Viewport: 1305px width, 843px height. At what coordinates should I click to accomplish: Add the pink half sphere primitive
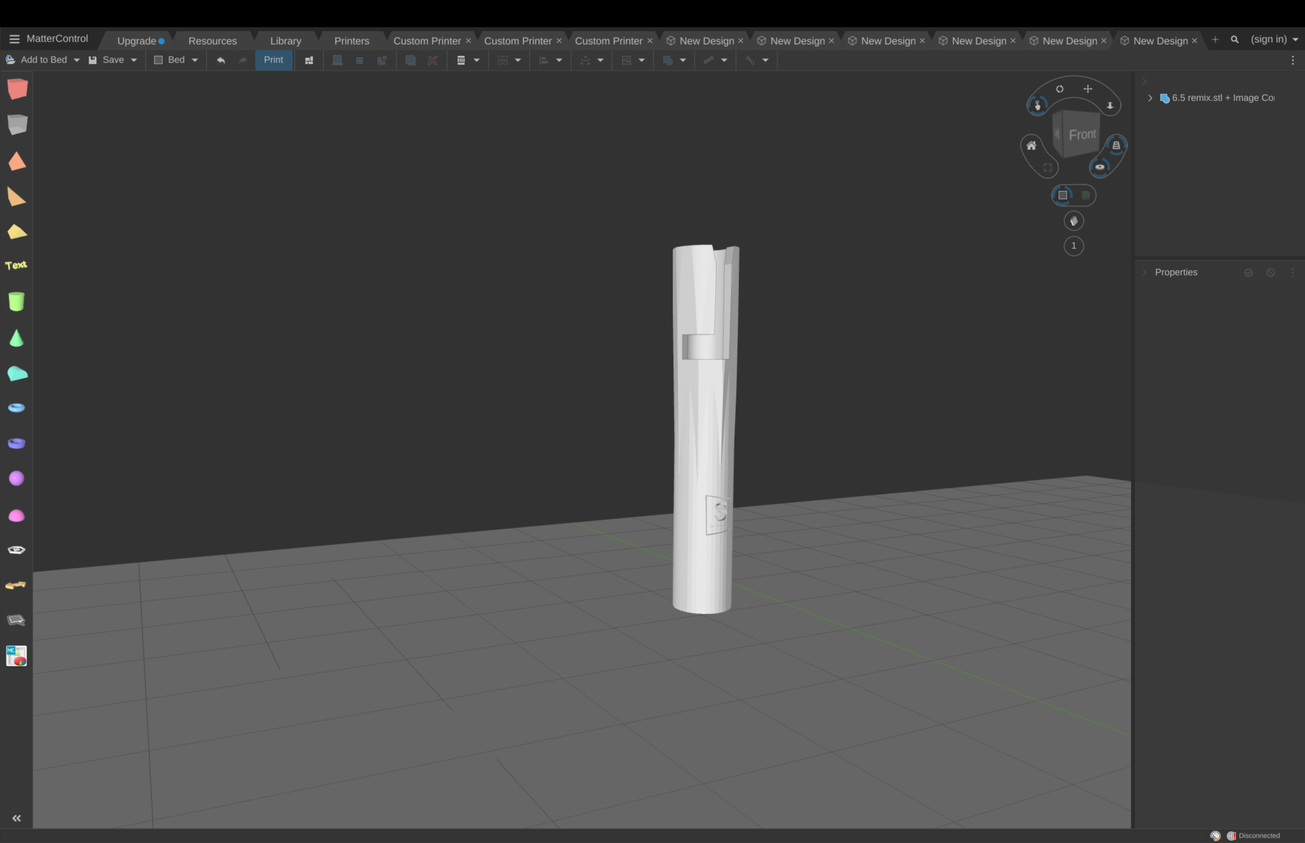(17, 516)
